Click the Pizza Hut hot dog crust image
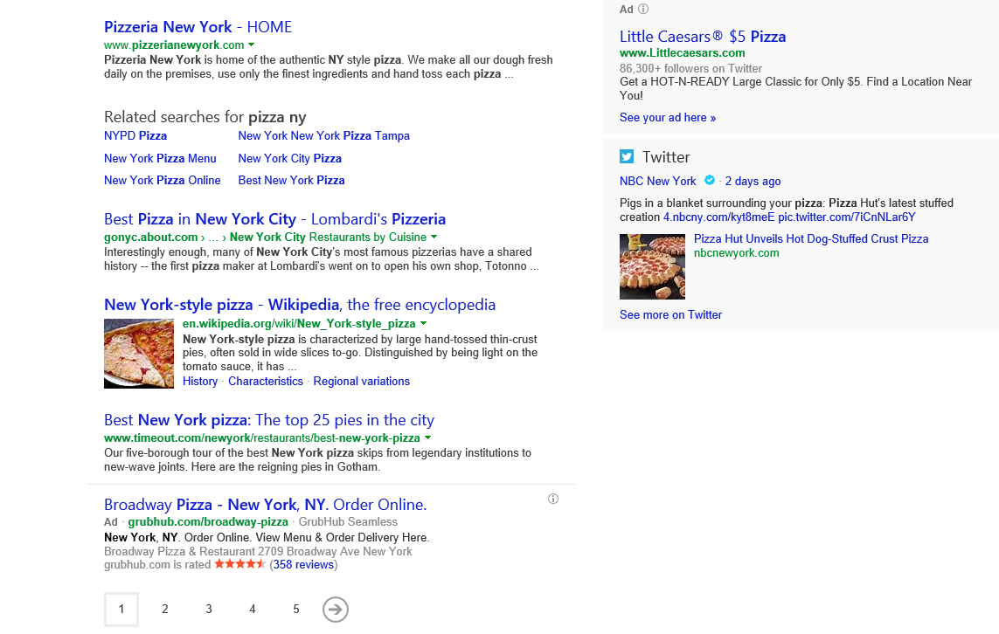This screenshot has height=634, width=999. click(652, 266)
